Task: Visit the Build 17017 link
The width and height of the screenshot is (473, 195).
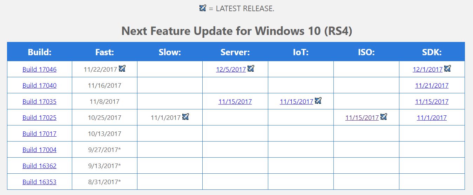Action: coord(39,133)
